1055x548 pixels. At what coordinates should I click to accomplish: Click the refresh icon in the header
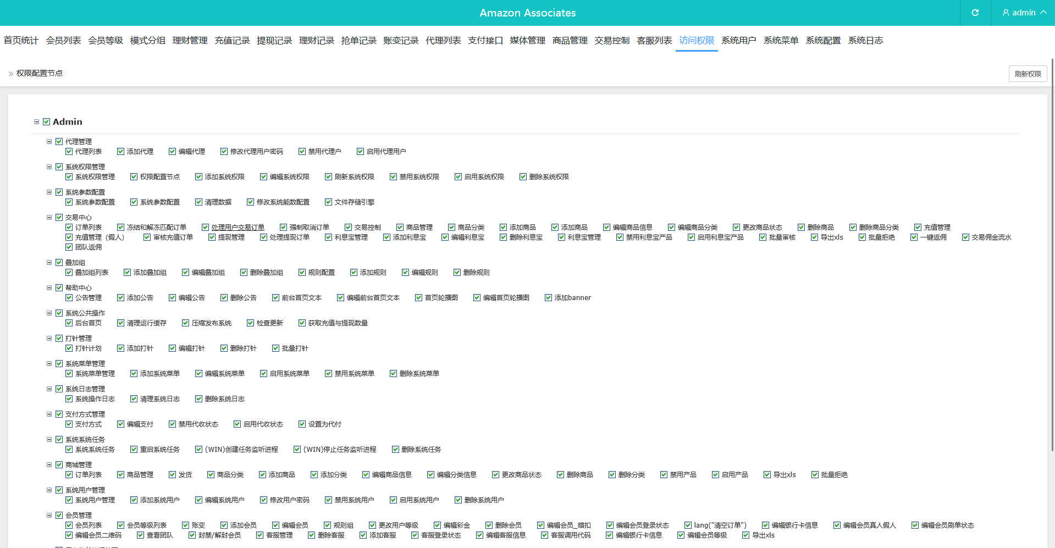(975, 13)
